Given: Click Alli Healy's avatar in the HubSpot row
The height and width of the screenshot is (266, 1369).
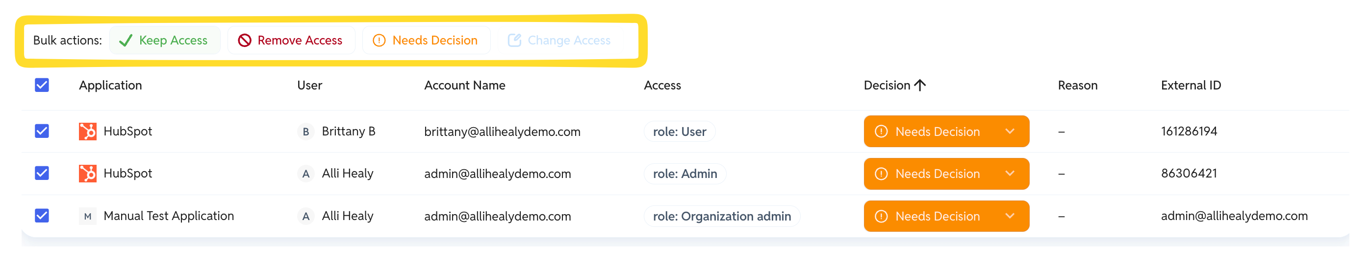Looking at the screenshot, I should (305, 173).
